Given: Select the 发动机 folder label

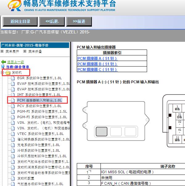Looking at the screenshot, I should click(17, 72).
